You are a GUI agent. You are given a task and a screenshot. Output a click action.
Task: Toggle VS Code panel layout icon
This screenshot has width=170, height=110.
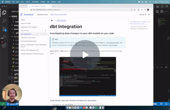point(158,6)
